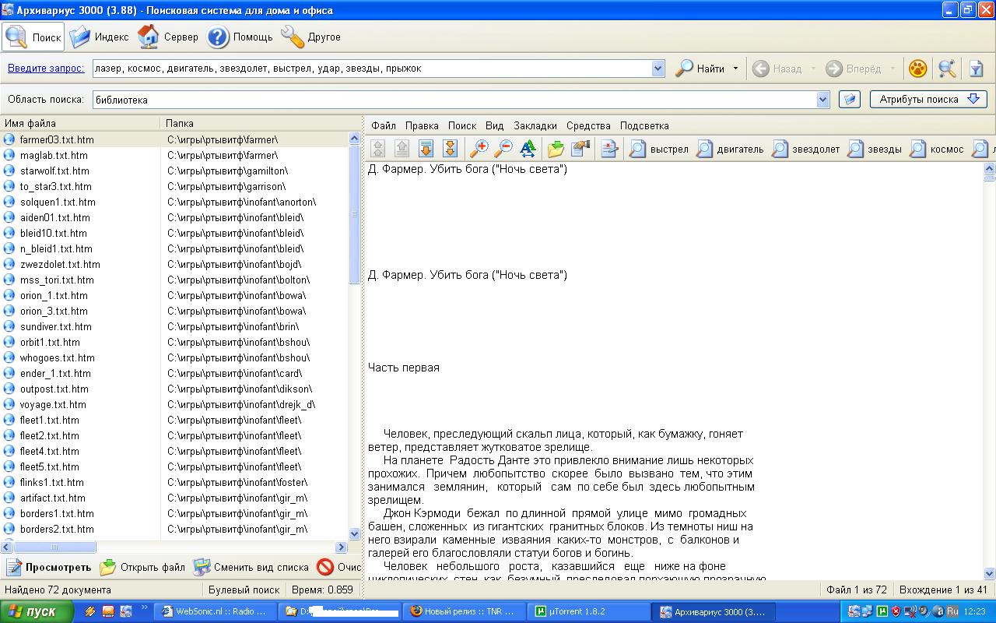
Task: Select borders2.txt.htm in results list
Action: click(x=57, y=529)
